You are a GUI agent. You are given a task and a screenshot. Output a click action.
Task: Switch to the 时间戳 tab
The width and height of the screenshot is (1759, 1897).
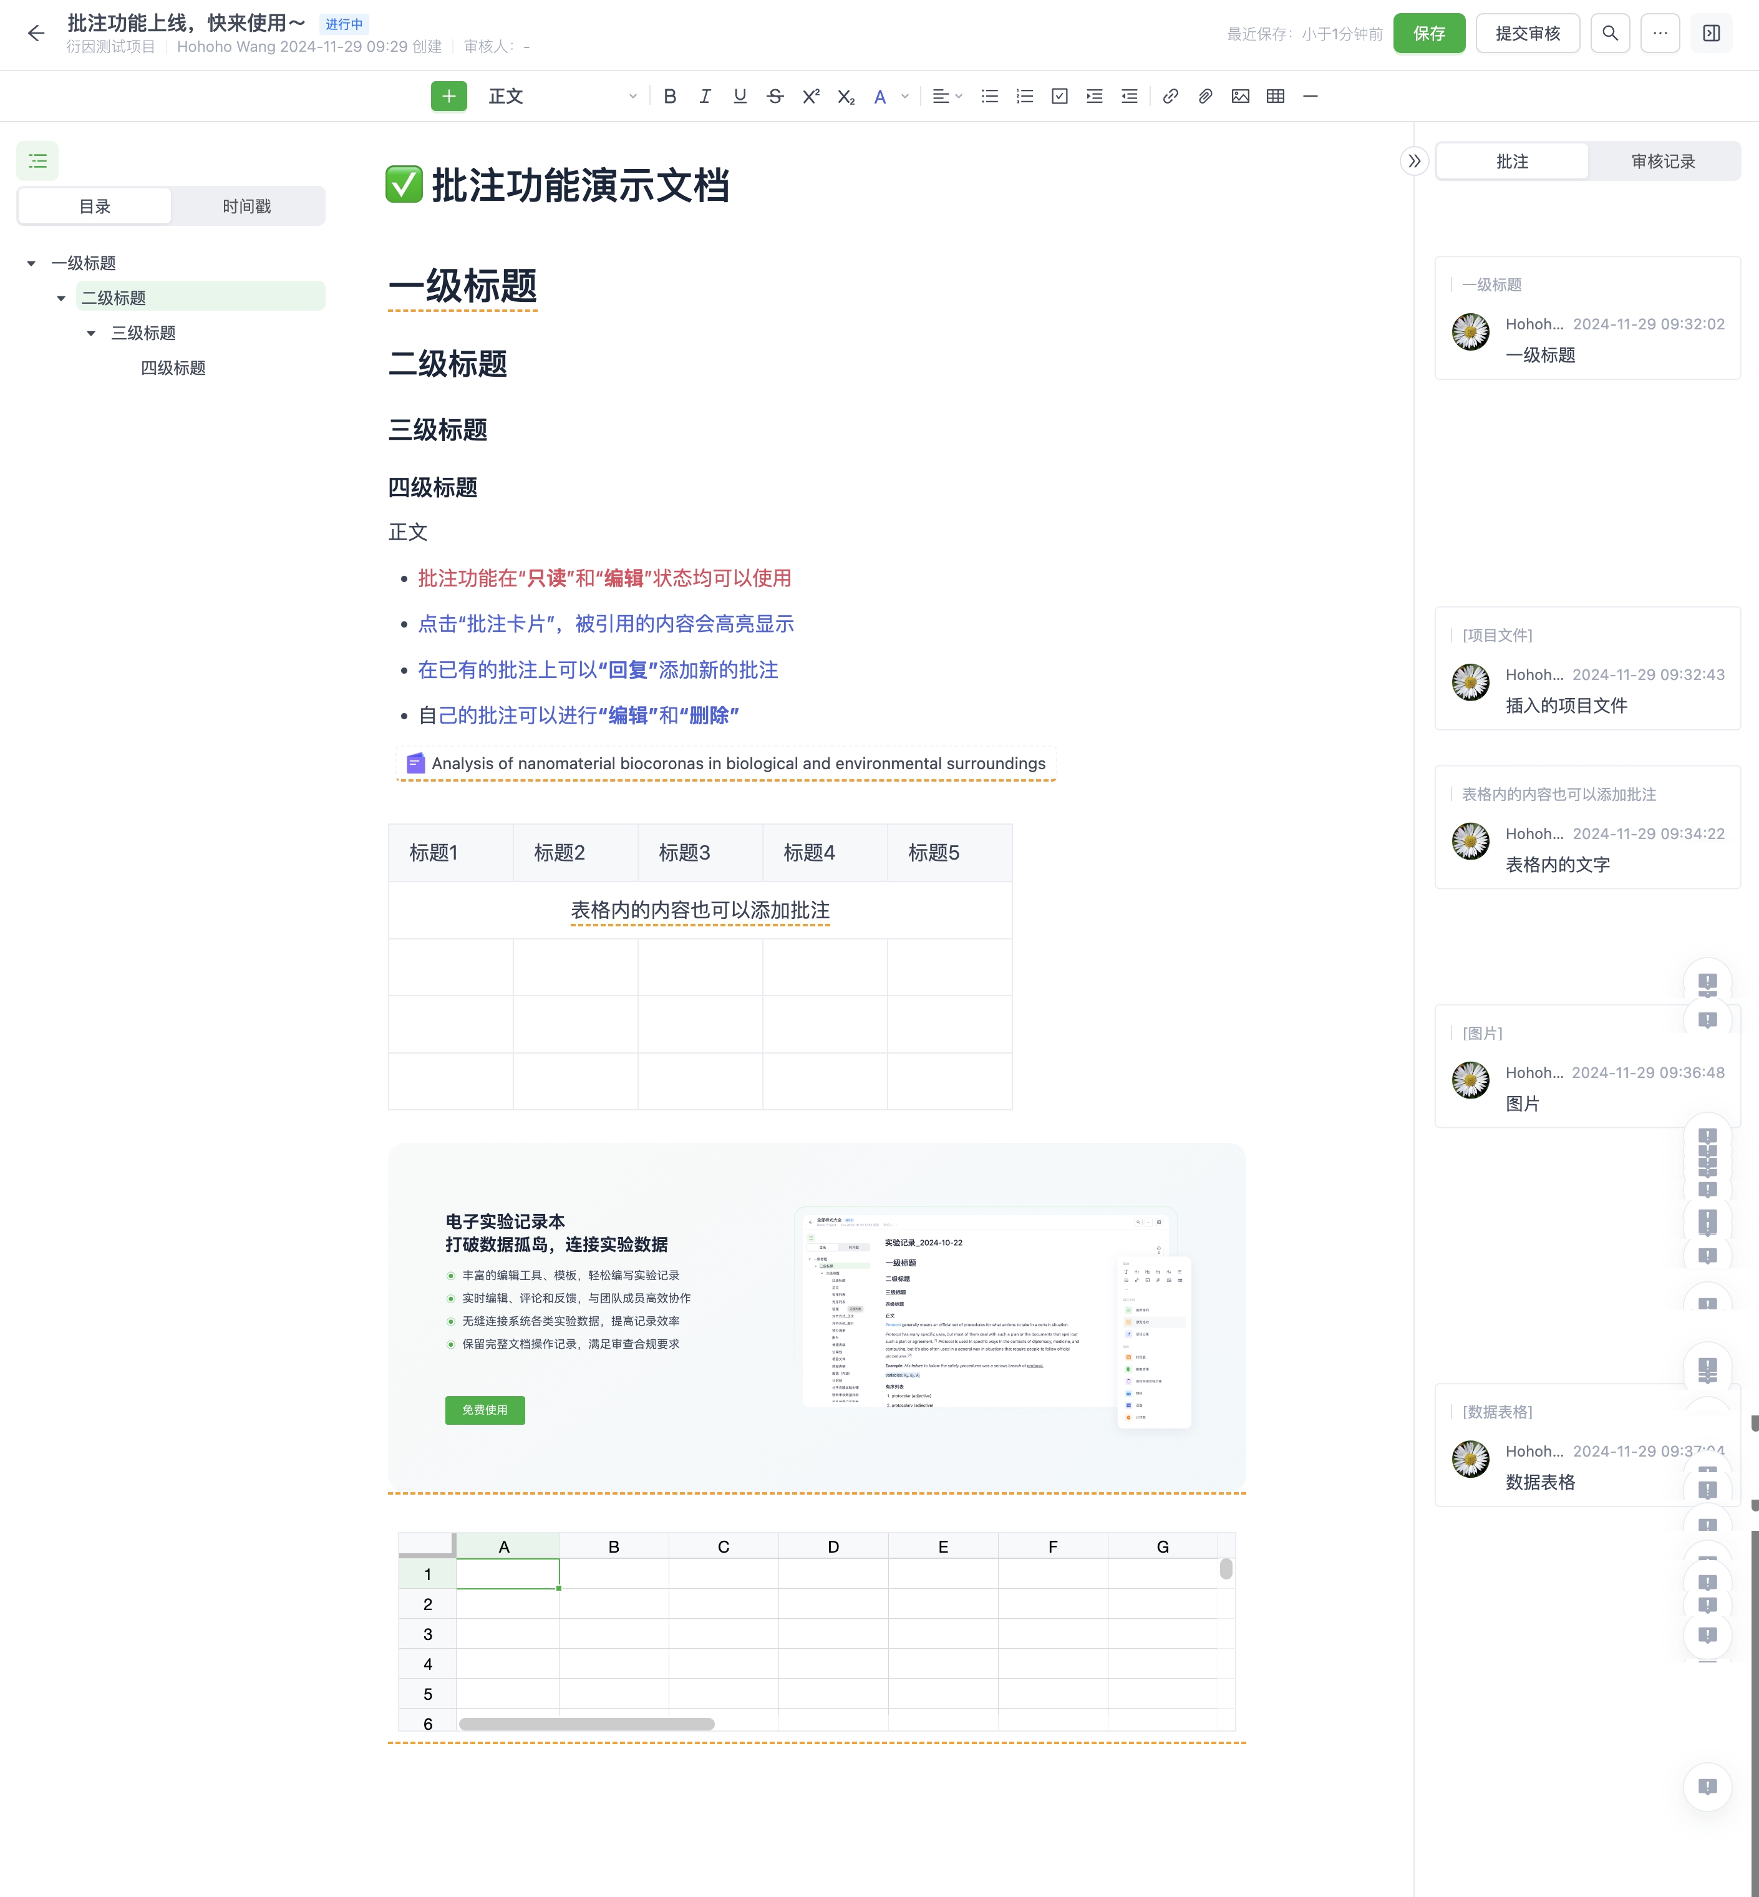[x=246, y=206]
